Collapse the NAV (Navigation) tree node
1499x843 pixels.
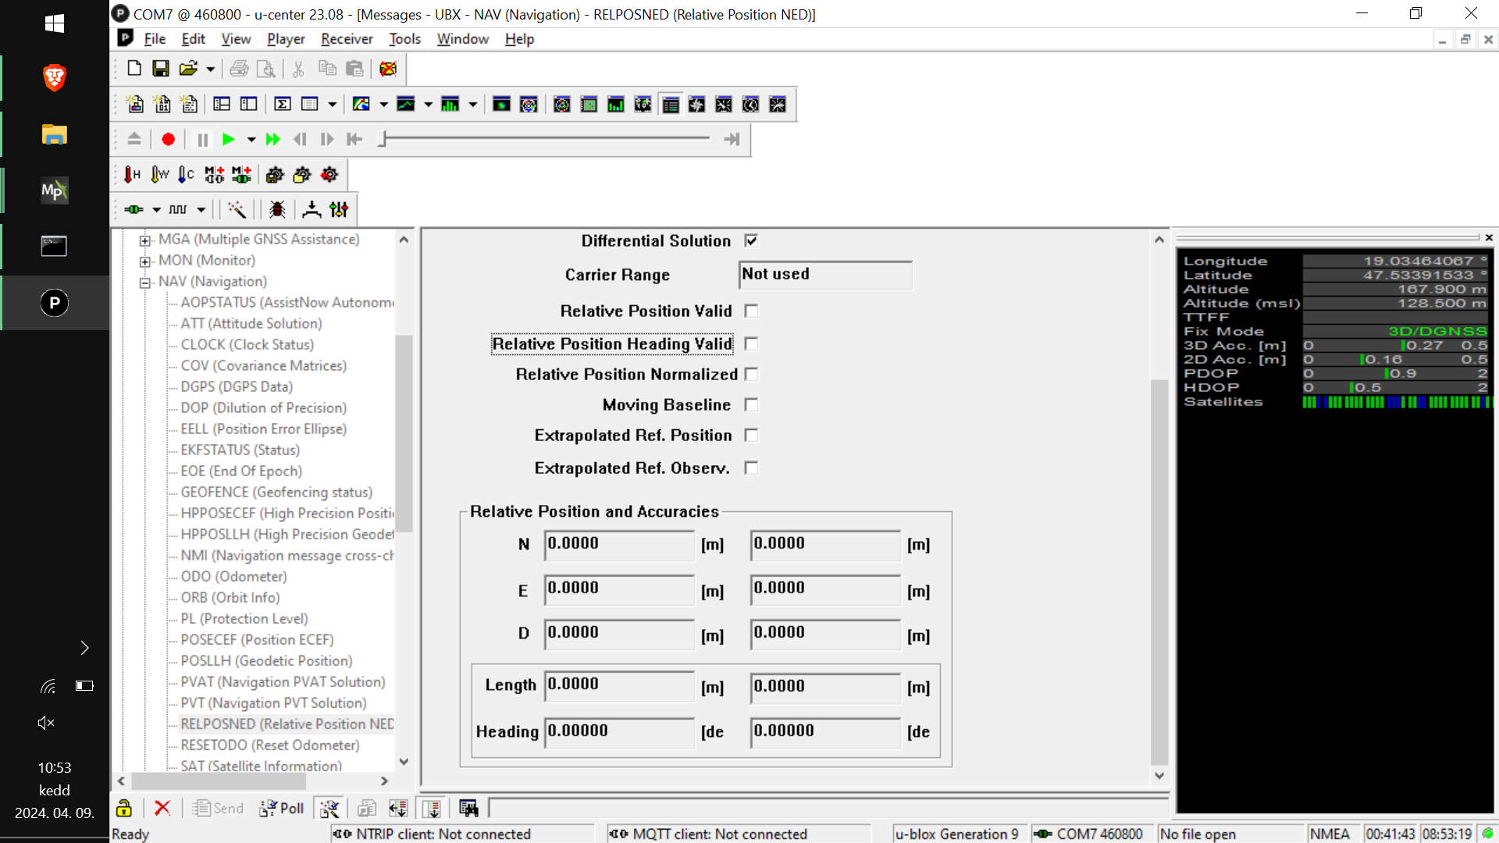pyautogui.click(x=145, y=282)
